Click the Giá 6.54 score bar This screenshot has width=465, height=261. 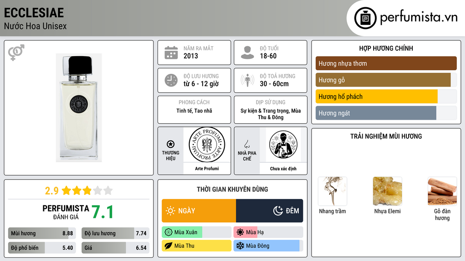pos(115,248)
